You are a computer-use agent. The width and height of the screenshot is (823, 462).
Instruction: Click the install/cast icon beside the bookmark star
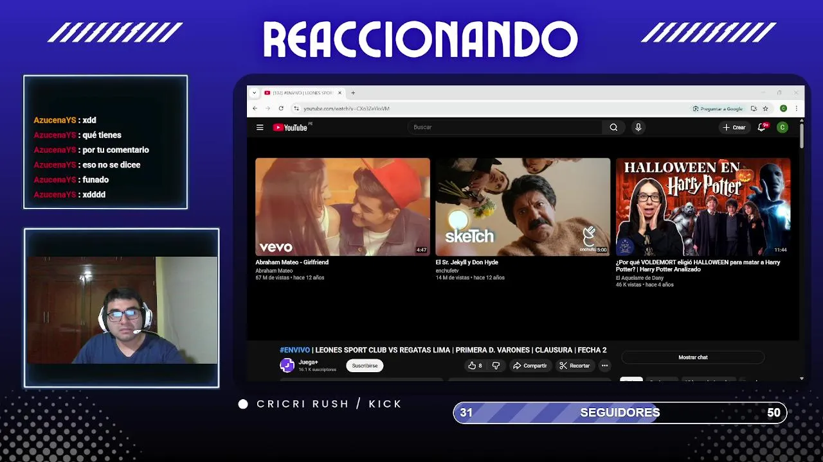754,108
